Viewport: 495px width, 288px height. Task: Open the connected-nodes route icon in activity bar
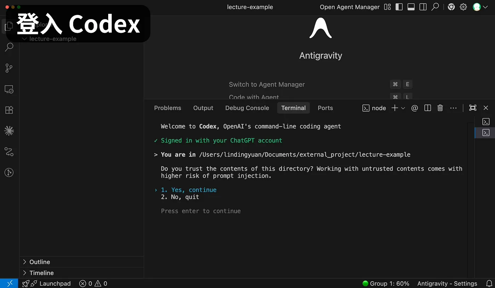click(9, 152)
